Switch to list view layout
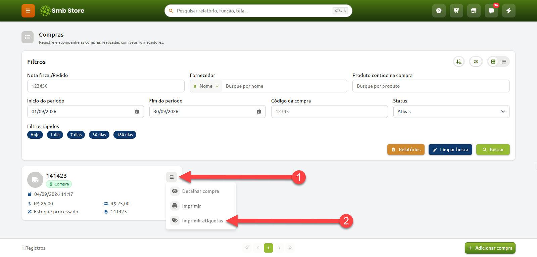Screen dimensions: 537x257 [x=504, y=61]
